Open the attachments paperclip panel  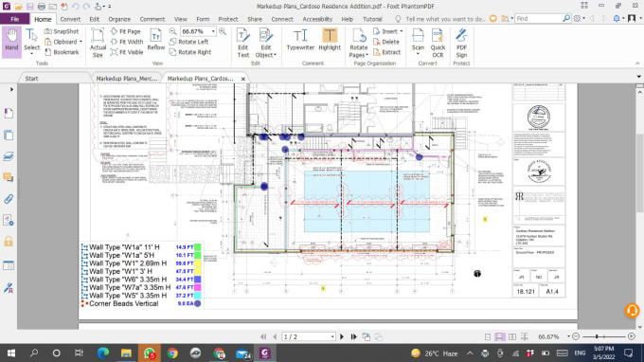(x=9, y=199)
